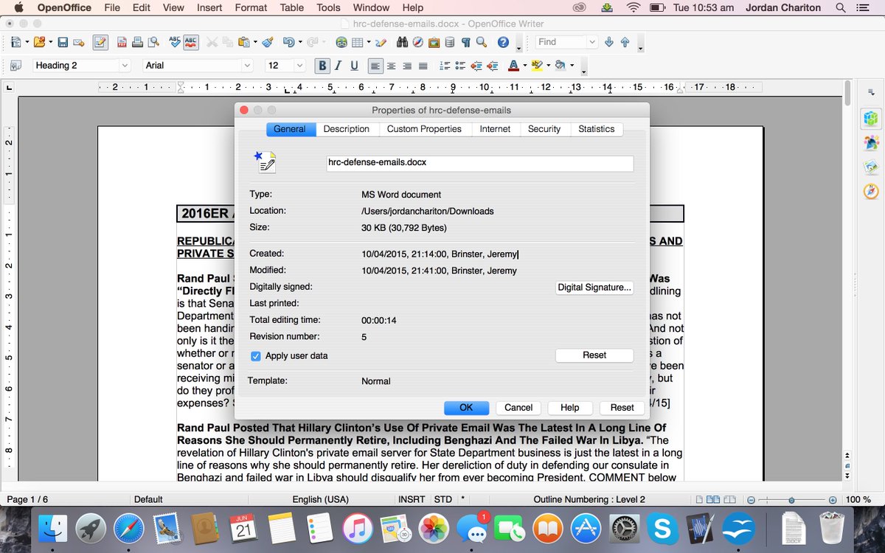Click the Undo arrow icon
The width and height of the screenshot is (885, 553).
(x=289, y=42)
